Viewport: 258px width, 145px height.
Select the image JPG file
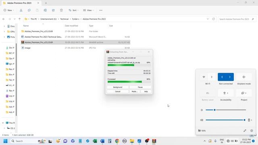pyautogui.click(x=75, y=48)
